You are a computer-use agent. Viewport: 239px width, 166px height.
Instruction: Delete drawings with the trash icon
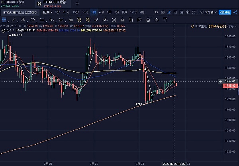[x=148, y=20]
